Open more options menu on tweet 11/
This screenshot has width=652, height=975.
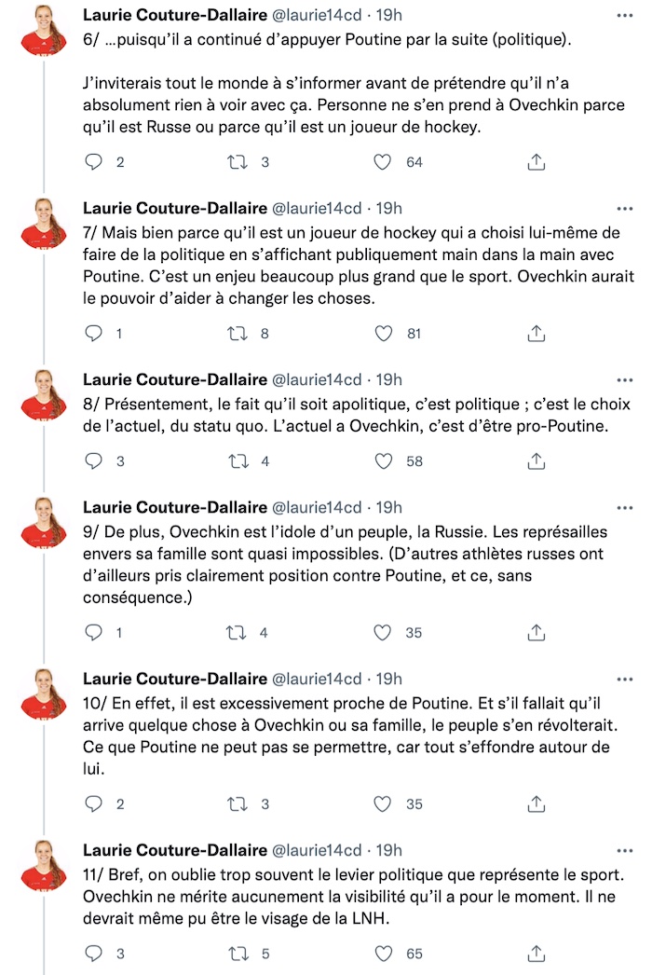coord(625,851)
